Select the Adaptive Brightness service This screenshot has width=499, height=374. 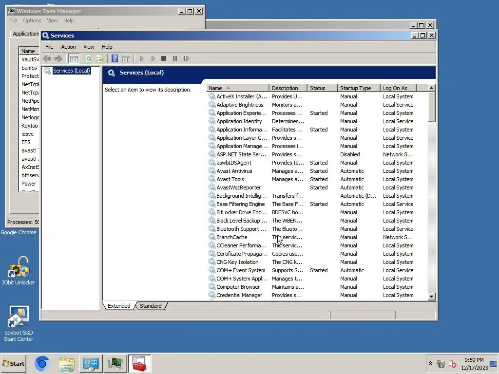[x=316, y=105]
